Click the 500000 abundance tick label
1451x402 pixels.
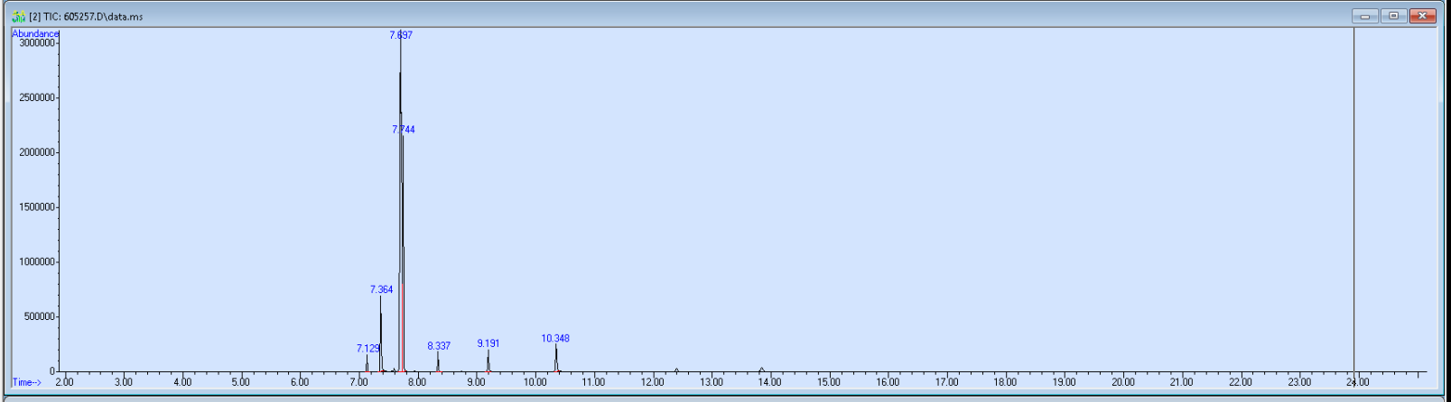[x=40, y=317]
